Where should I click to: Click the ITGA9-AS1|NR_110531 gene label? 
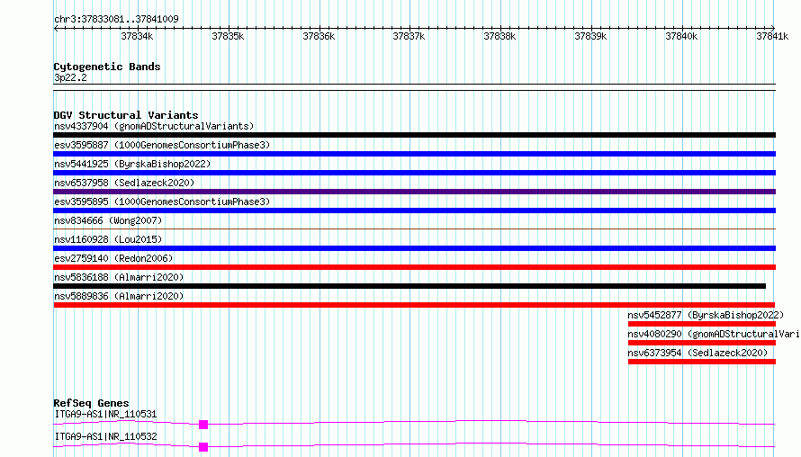point(105,414)
